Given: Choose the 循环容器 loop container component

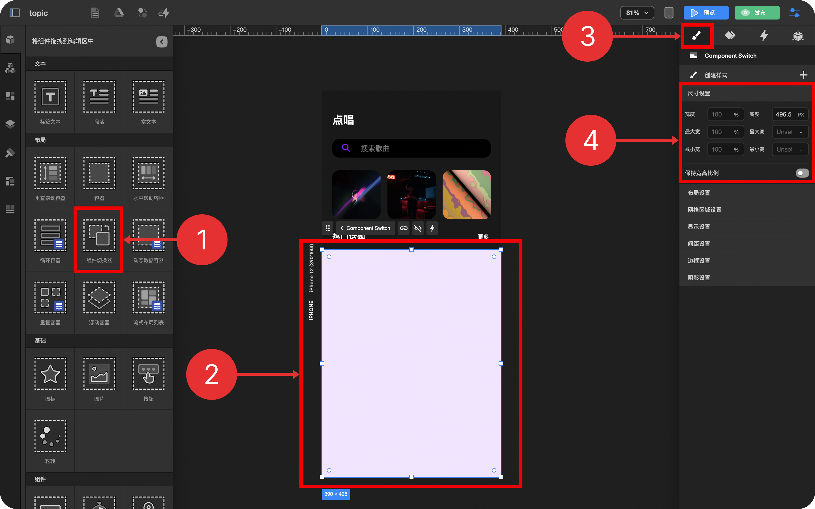Looking at the screenshot, I should pyautogui.click(x=50, y=240).
